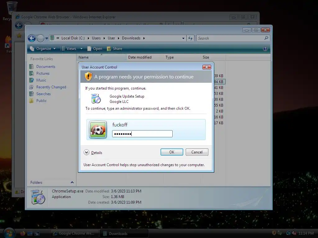Expand arrow after Local Disk (C:) breadcrumb

coord(89,38)
